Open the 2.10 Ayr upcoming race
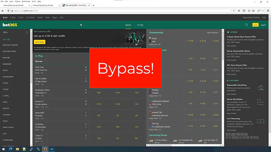 click(159, 141)
